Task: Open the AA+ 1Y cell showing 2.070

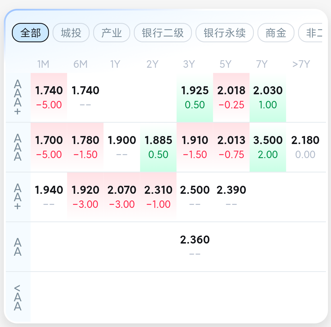Action: (122, 197)
